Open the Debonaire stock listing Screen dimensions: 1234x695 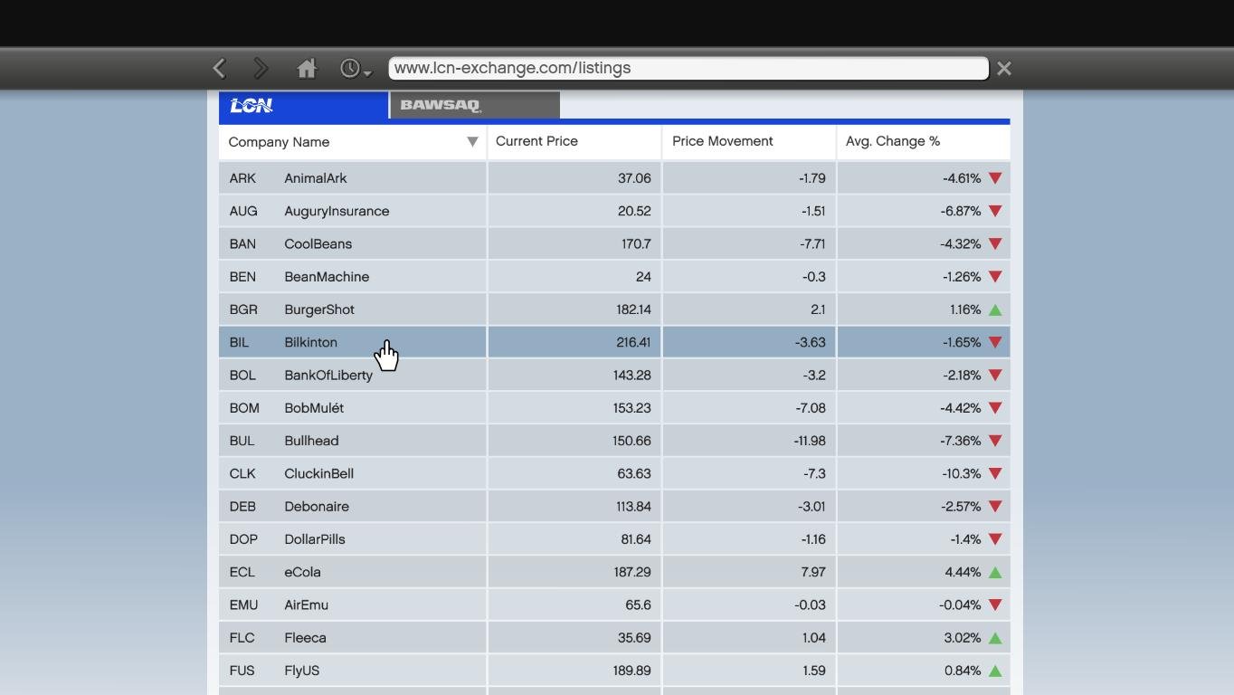614,507
